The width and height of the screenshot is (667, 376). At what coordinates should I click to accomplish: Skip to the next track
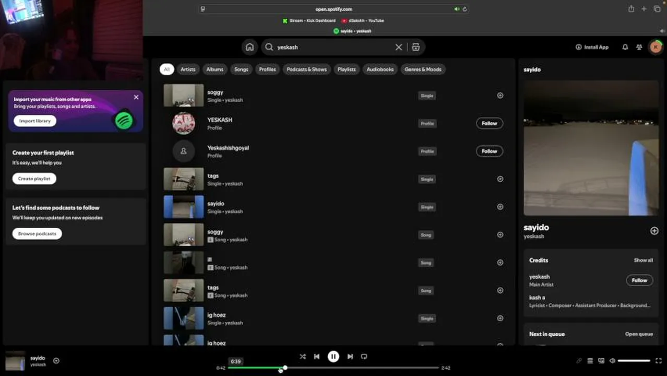(350, 357)
